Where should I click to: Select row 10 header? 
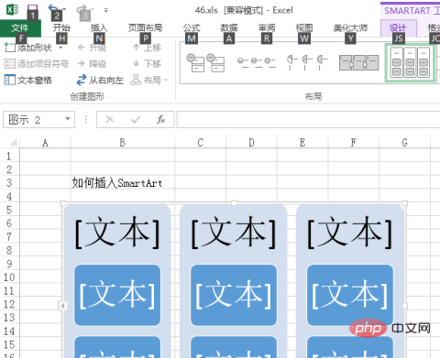(x=9, y=277)
